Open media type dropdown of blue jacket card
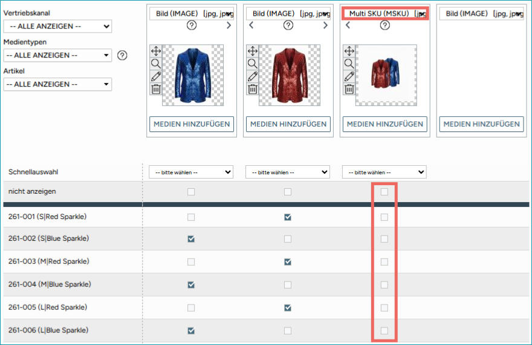The image size is (532, 345). point(192,13)
